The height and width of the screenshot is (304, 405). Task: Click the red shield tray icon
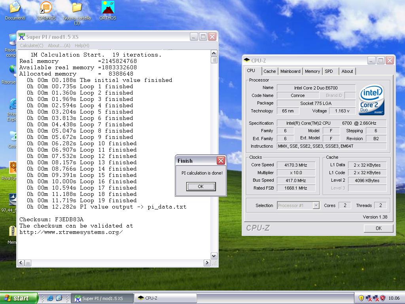click(382, 298)
